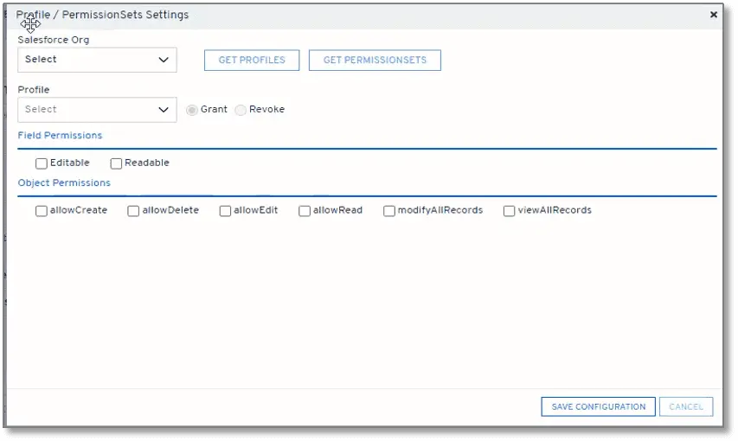Click the Field Permissions section heading
Screen dimensions: 738x441
(60, 136)
